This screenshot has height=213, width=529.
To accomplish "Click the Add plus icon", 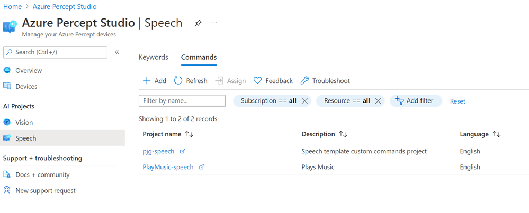I will (x=147, y=81).
